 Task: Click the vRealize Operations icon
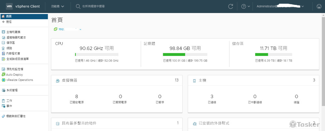click(x=3, y=80)
